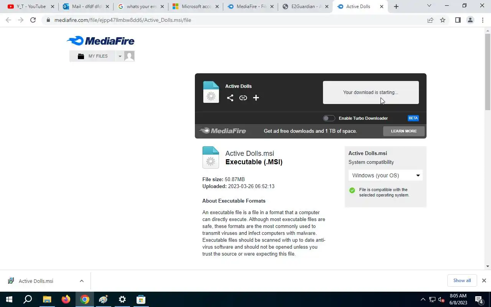Image resolution: width=491 pixels, height=307 pixels.
Task: Click the share page icon in address bar
Action: pos(430,20)
